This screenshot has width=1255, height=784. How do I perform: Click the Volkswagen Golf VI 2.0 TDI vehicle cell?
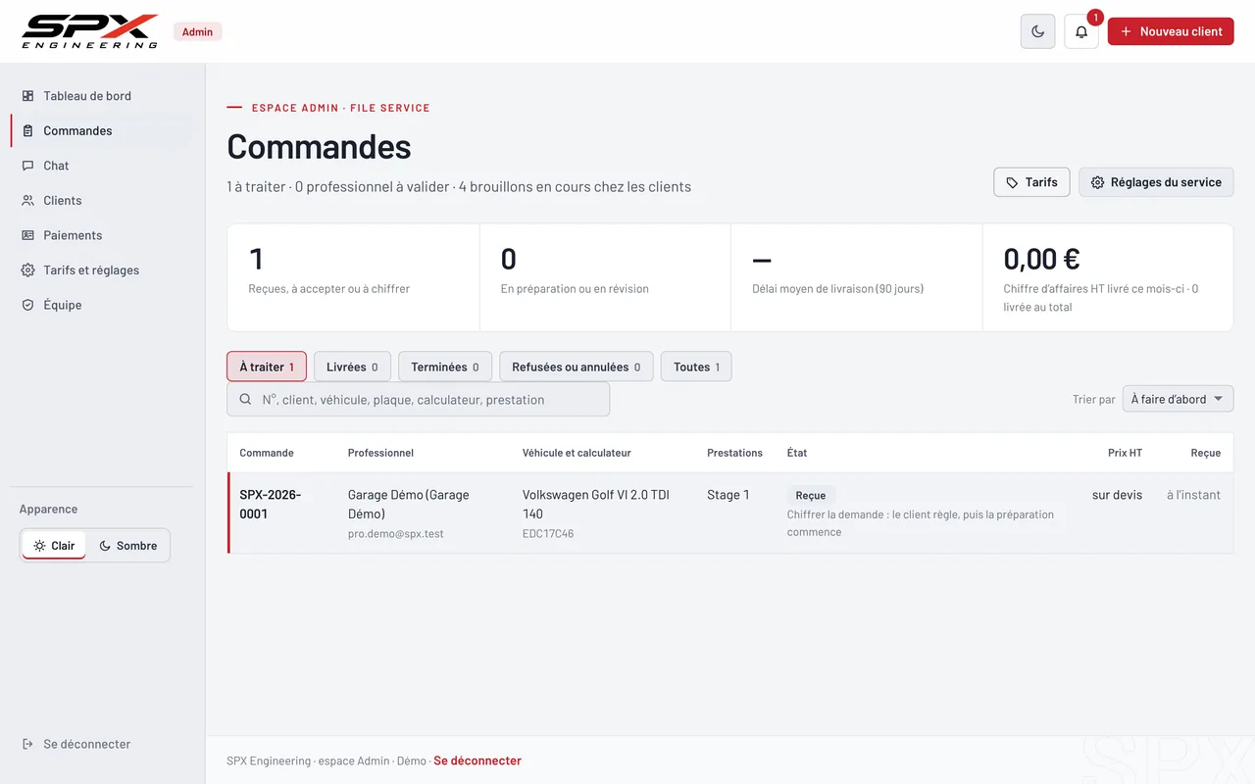(x=596, y=504)
